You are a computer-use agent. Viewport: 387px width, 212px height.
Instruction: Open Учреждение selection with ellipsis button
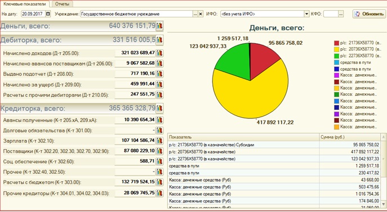195,14
